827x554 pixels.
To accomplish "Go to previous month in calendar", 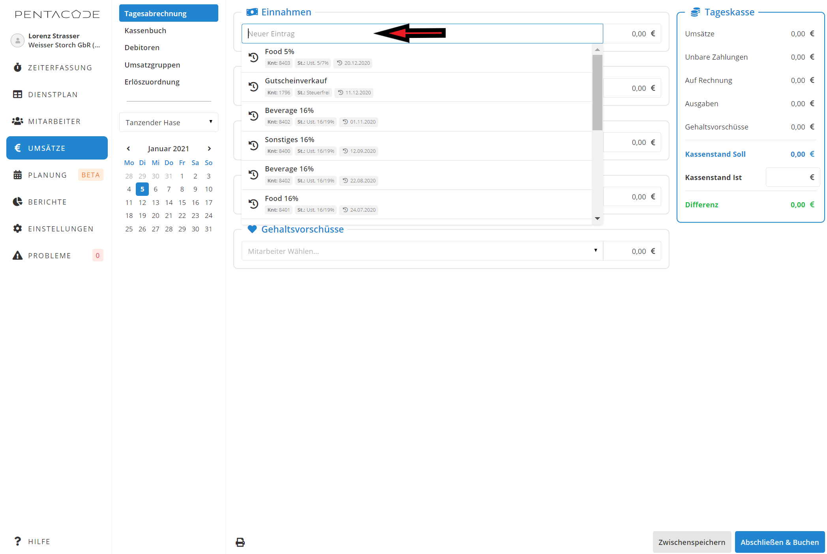I will tap(128, 148).
